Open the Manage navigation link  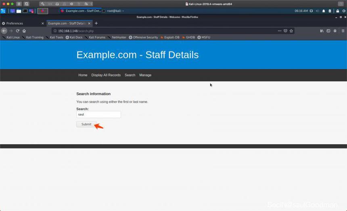(145, 75)
